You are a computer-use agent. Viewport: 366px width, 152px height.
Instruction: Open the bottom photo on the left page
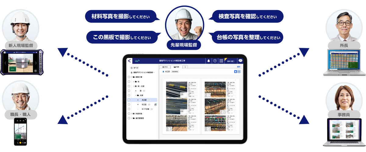coord(177,123)
